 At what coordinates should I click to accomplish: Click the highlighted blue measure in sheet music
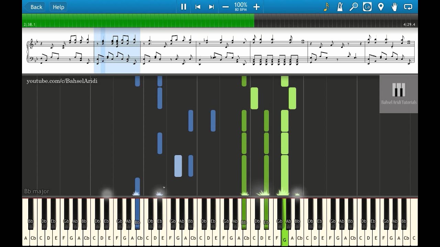pos(117,50)
